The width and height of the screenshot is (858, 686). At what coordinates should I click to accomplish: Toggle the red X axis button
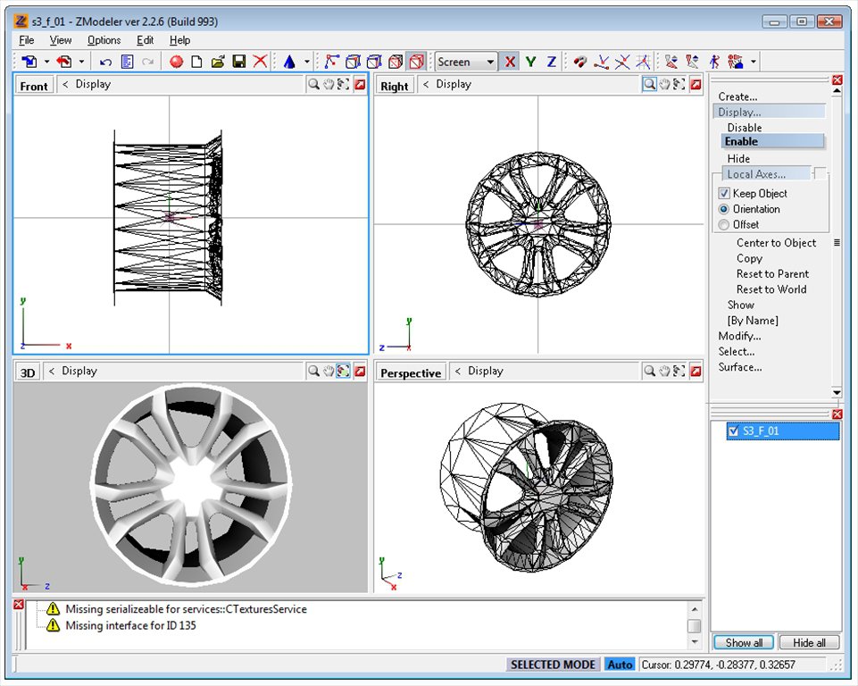510,62
